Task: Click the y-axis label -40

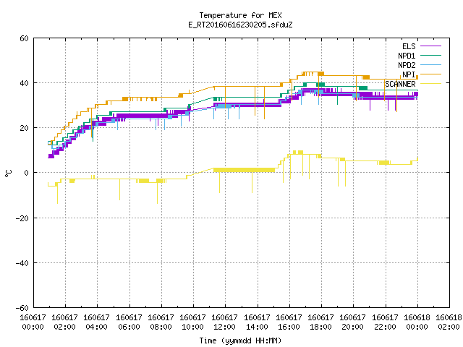Action: tap(22, 263)
